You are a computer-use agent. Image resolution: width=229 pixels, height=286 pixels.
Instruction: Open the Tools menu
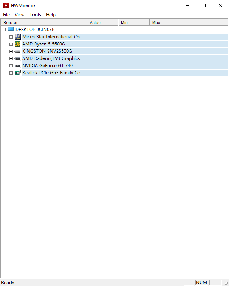pyautogui.click(x=35, y=14)
